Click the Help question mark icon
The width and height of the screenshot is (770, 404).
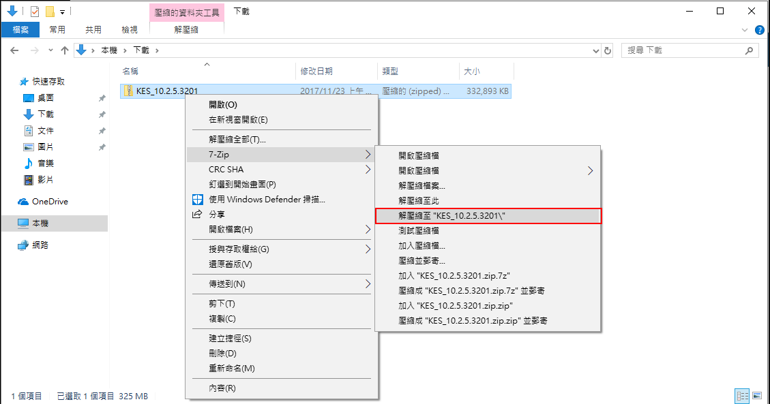coord(758,30)
